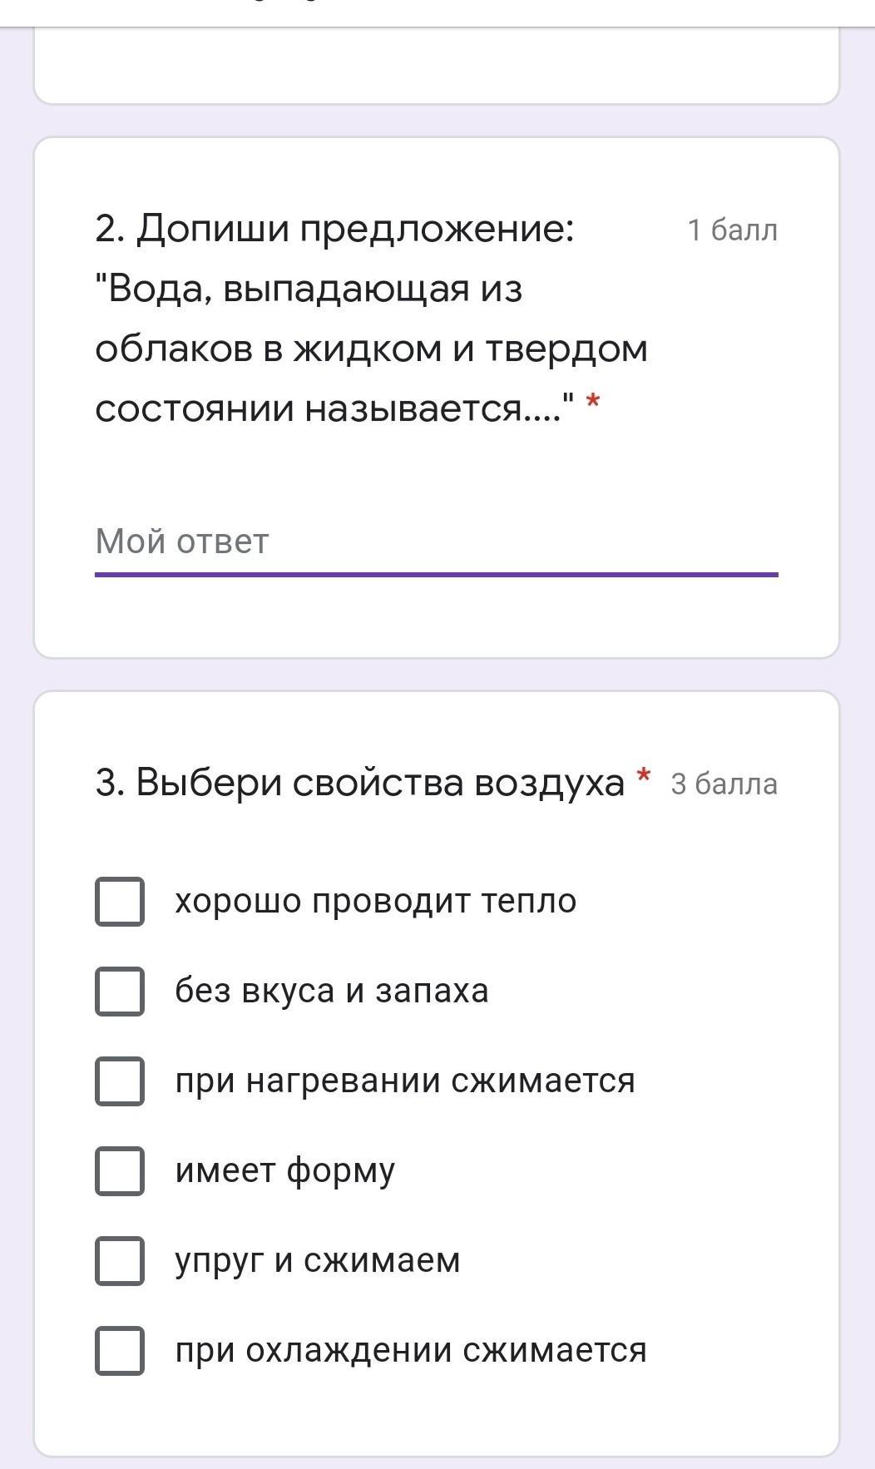Enable the 'имеет форму' checkbox

(x=120, y=1170)
